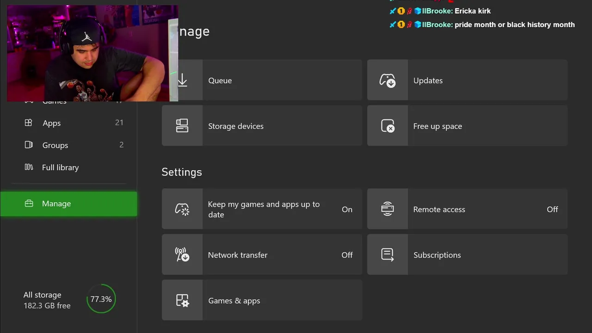Click the Free up space icon

(387, 126)
